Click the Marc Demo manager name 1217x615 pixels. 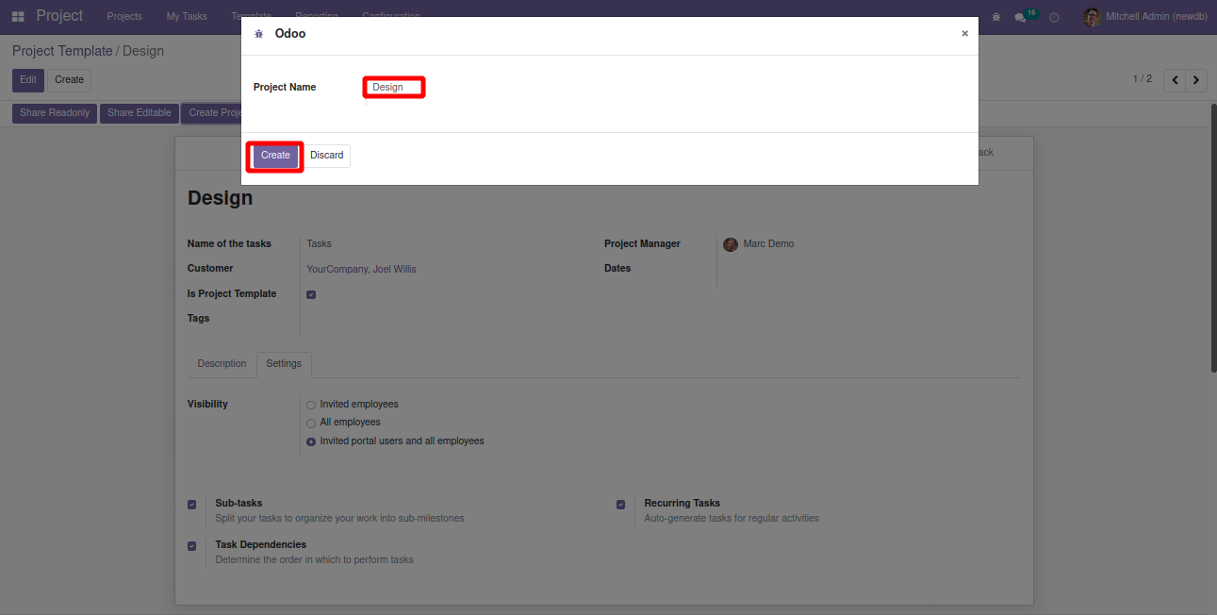click(768, 244)
